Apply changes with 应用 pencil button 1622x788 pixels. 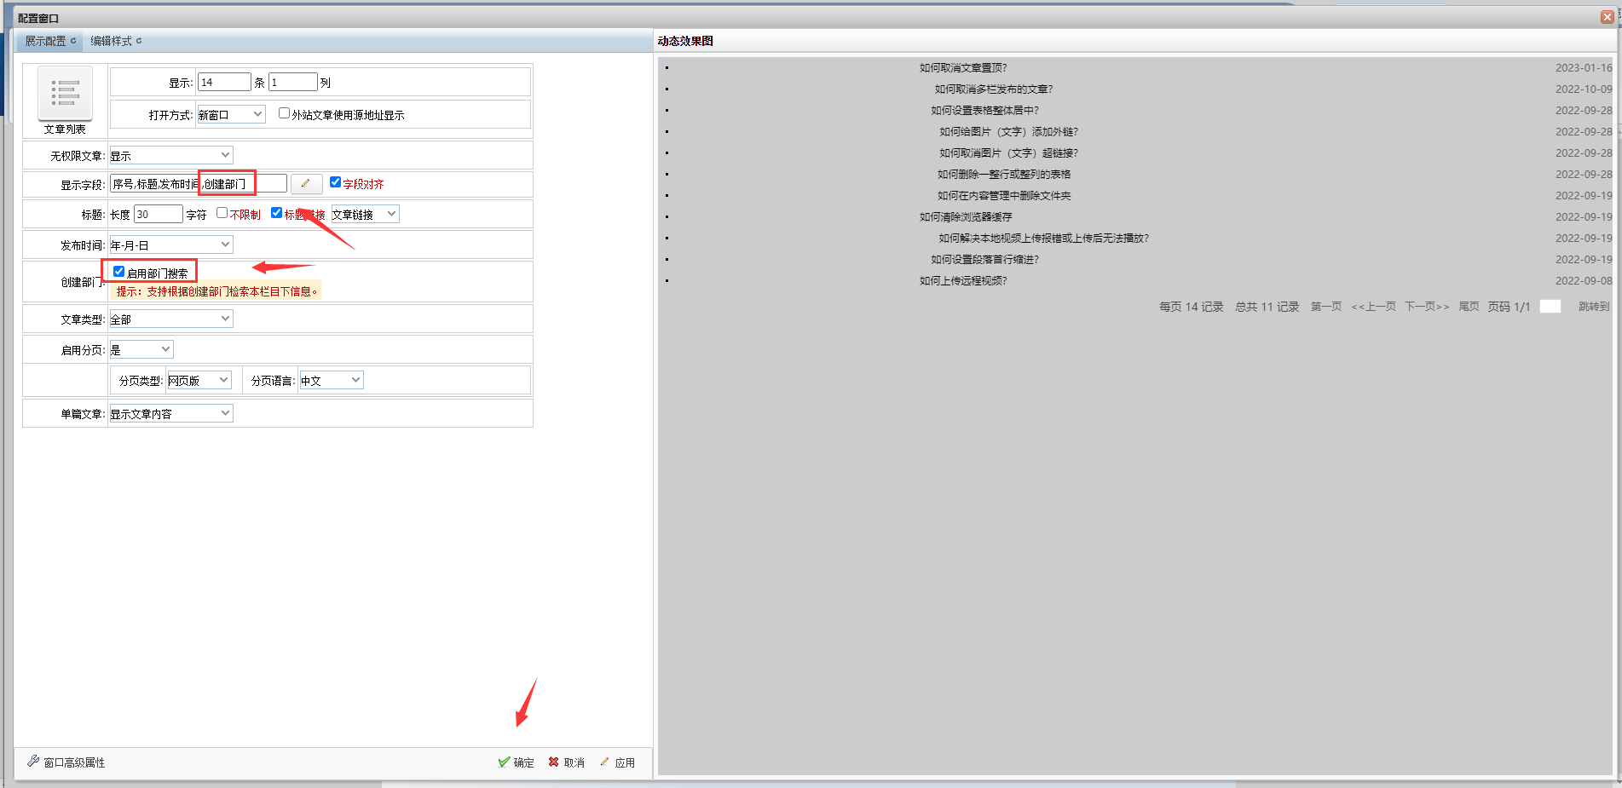coord(617,762)
